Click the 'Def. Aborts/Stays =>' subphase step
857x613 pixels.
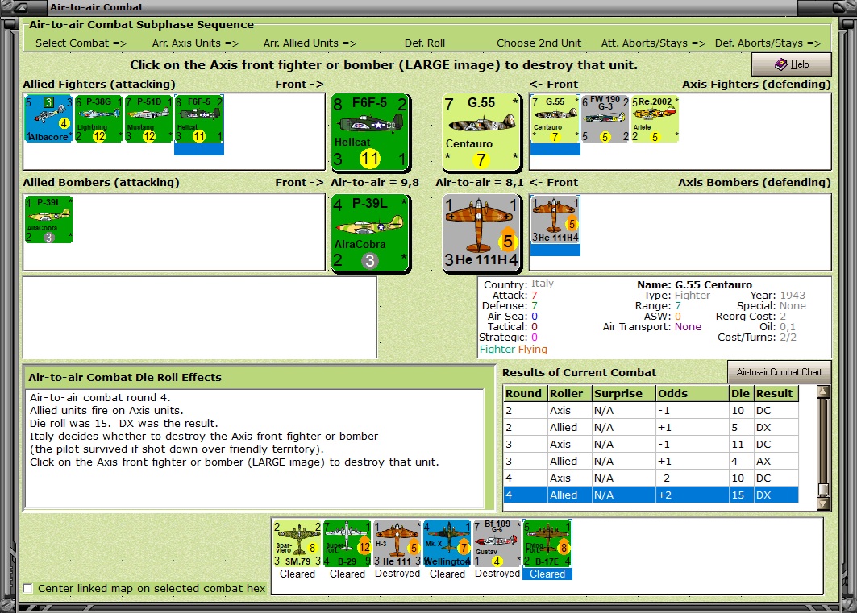[x=768, y=43]
